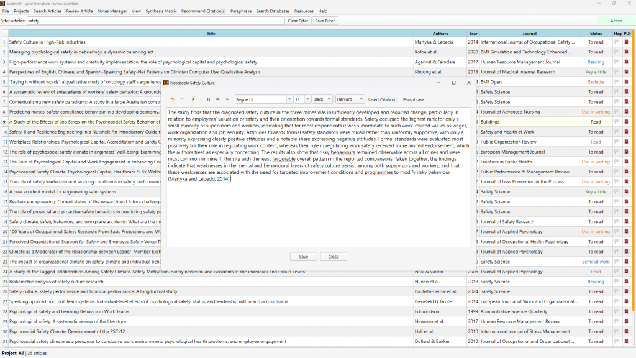Click the Filter articles input field
The image size is (636, 358).
coord(155,21)
